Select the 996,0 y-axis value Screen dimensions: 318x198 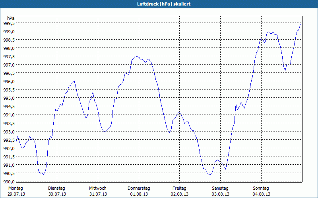point(9,82)
